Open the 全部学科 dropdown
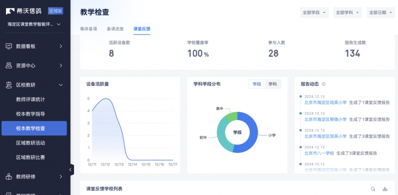398x195 pixels. pos(347,12)
